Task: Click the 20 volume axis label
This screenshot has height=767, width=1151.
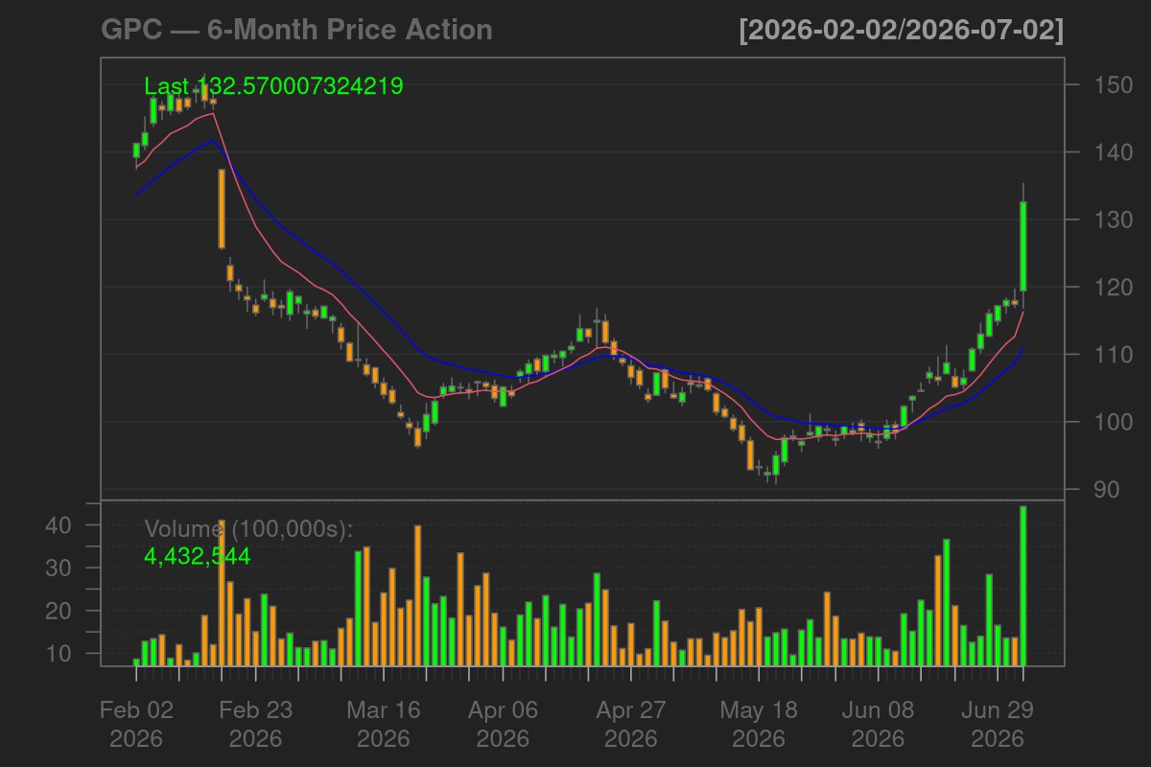Action: pyautogui.click(x=59, y=611)
